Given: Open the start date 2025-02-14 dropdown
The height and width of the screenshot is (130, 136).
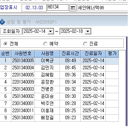Looking at the screenshot, I should point(51,31).
